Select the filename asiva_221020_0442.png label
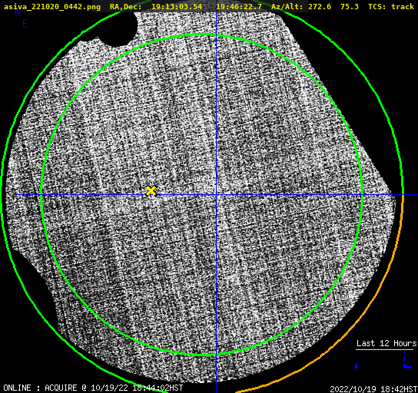Viewport: 418px width, 393px height. [52, 6]
